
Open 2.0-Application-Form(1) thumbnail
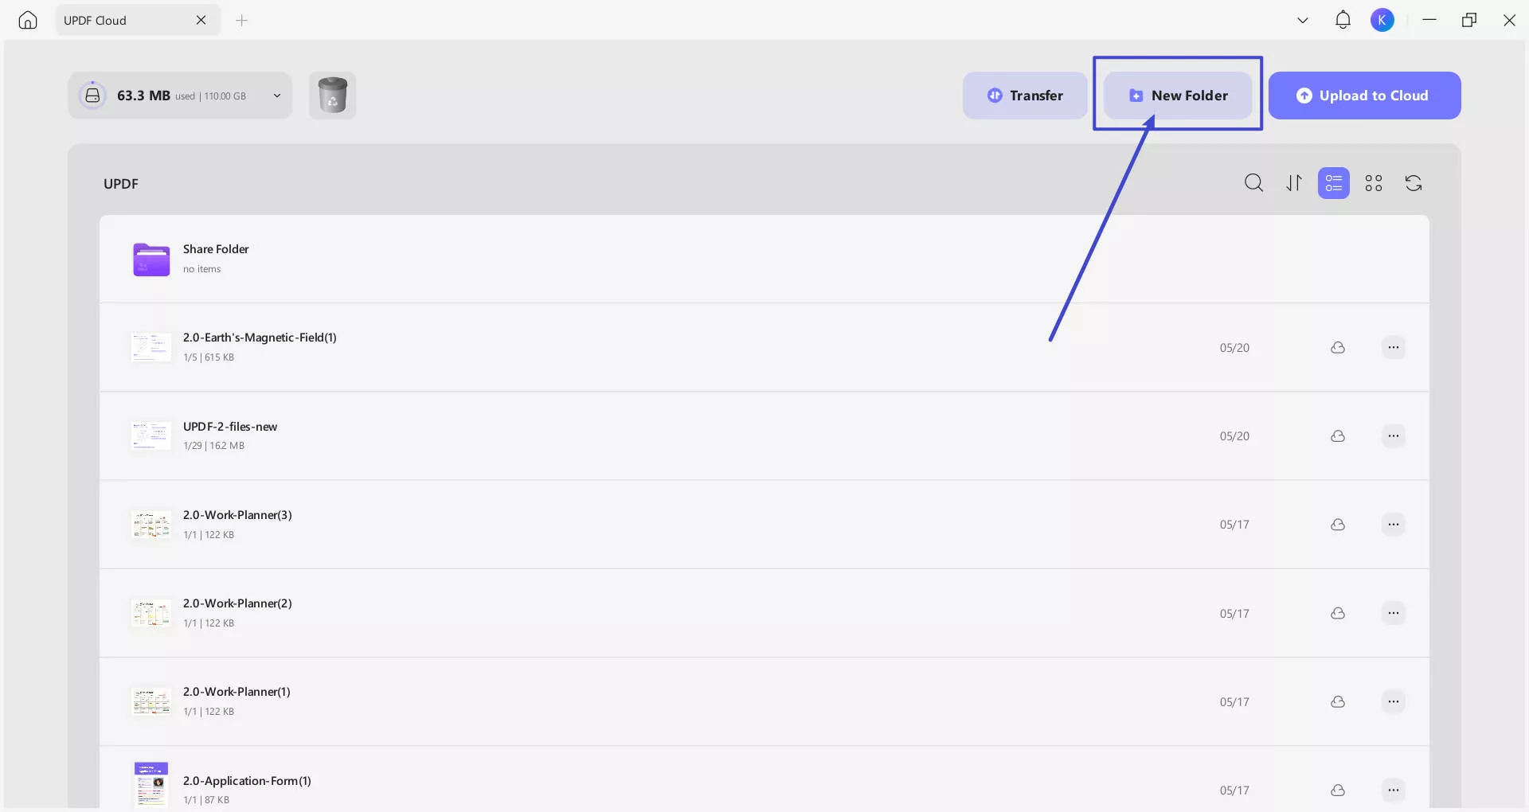click(151, 785)
